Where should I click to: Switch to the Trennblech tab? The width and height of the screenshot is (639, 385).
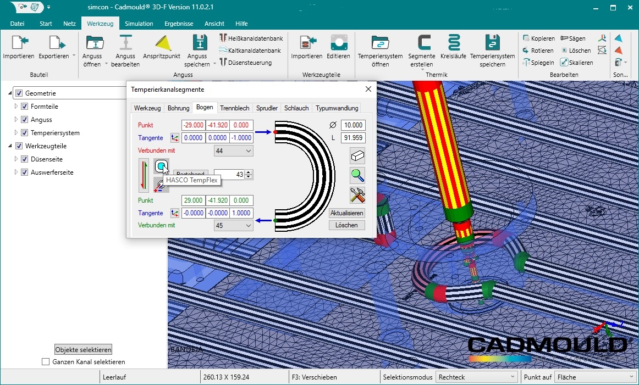point(235,108)
